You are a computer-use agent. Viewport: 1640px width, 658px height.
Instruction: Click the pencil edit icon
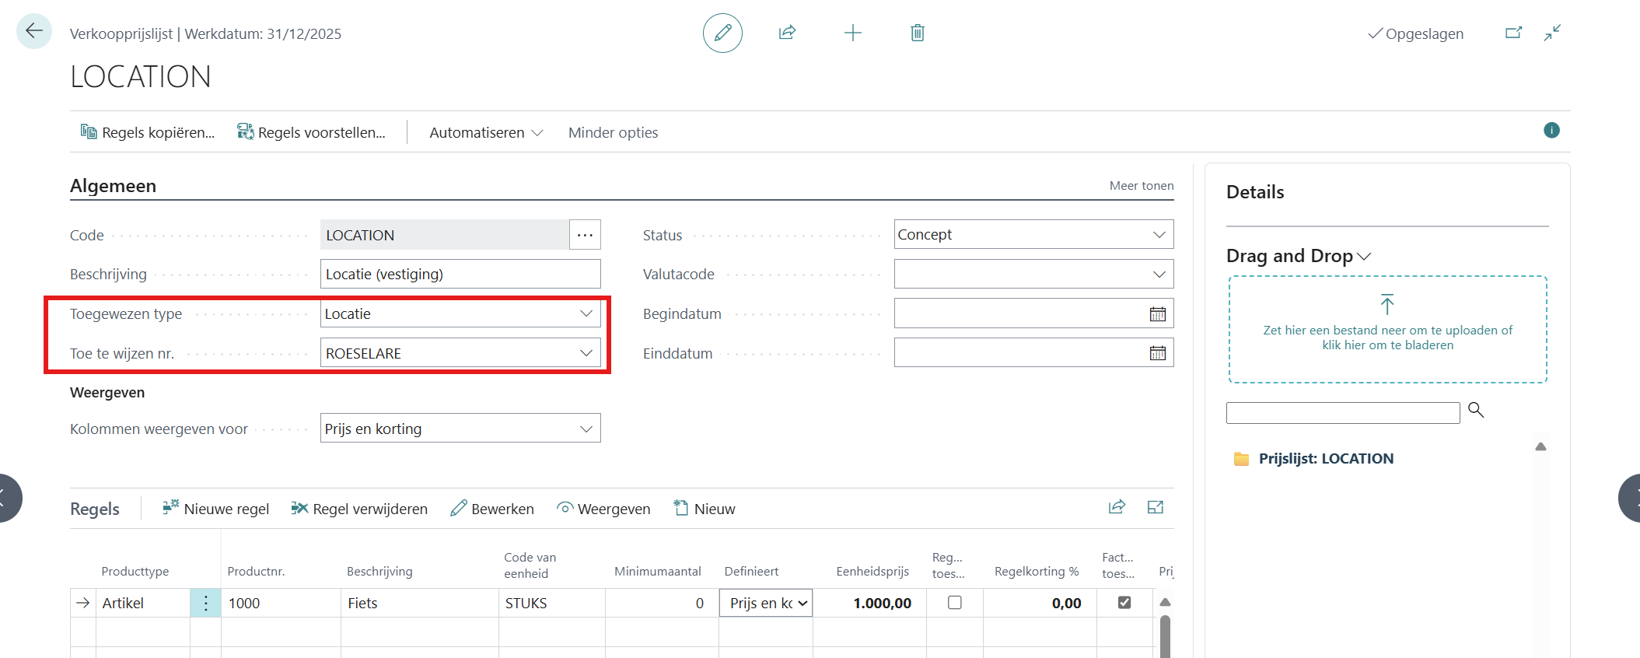coord(722,33)
